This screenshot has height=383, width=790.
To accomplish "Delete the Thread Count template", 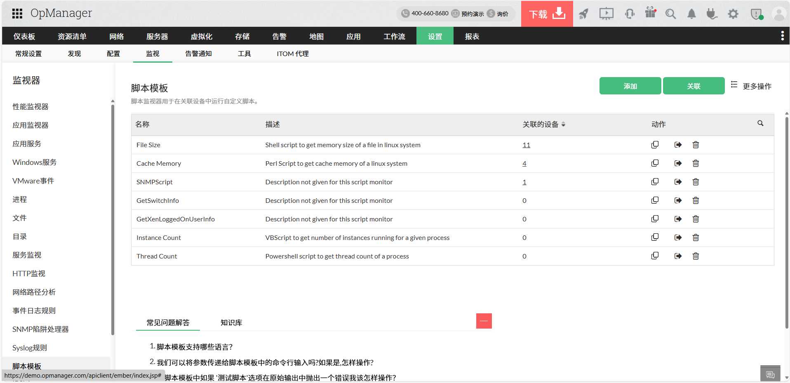I will tap(696, 256).
